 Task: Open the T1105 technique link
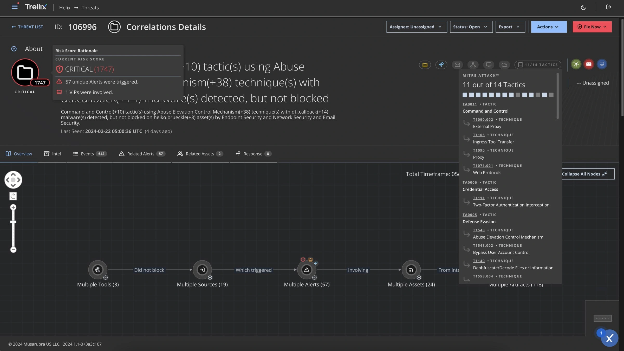[x=479, y=135]
